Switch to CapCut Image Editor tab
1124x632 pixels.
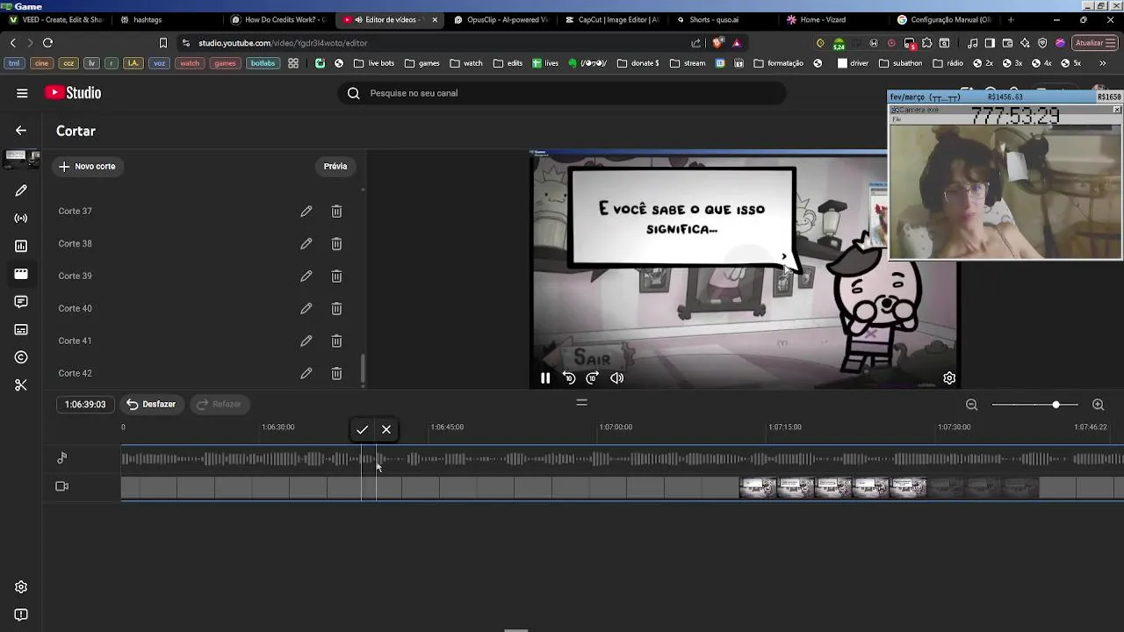[613, 19]
